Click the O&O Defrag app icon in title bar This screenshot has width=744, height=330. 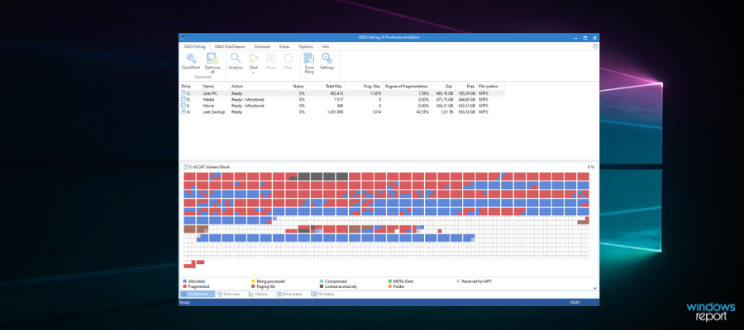click(184, 37)
